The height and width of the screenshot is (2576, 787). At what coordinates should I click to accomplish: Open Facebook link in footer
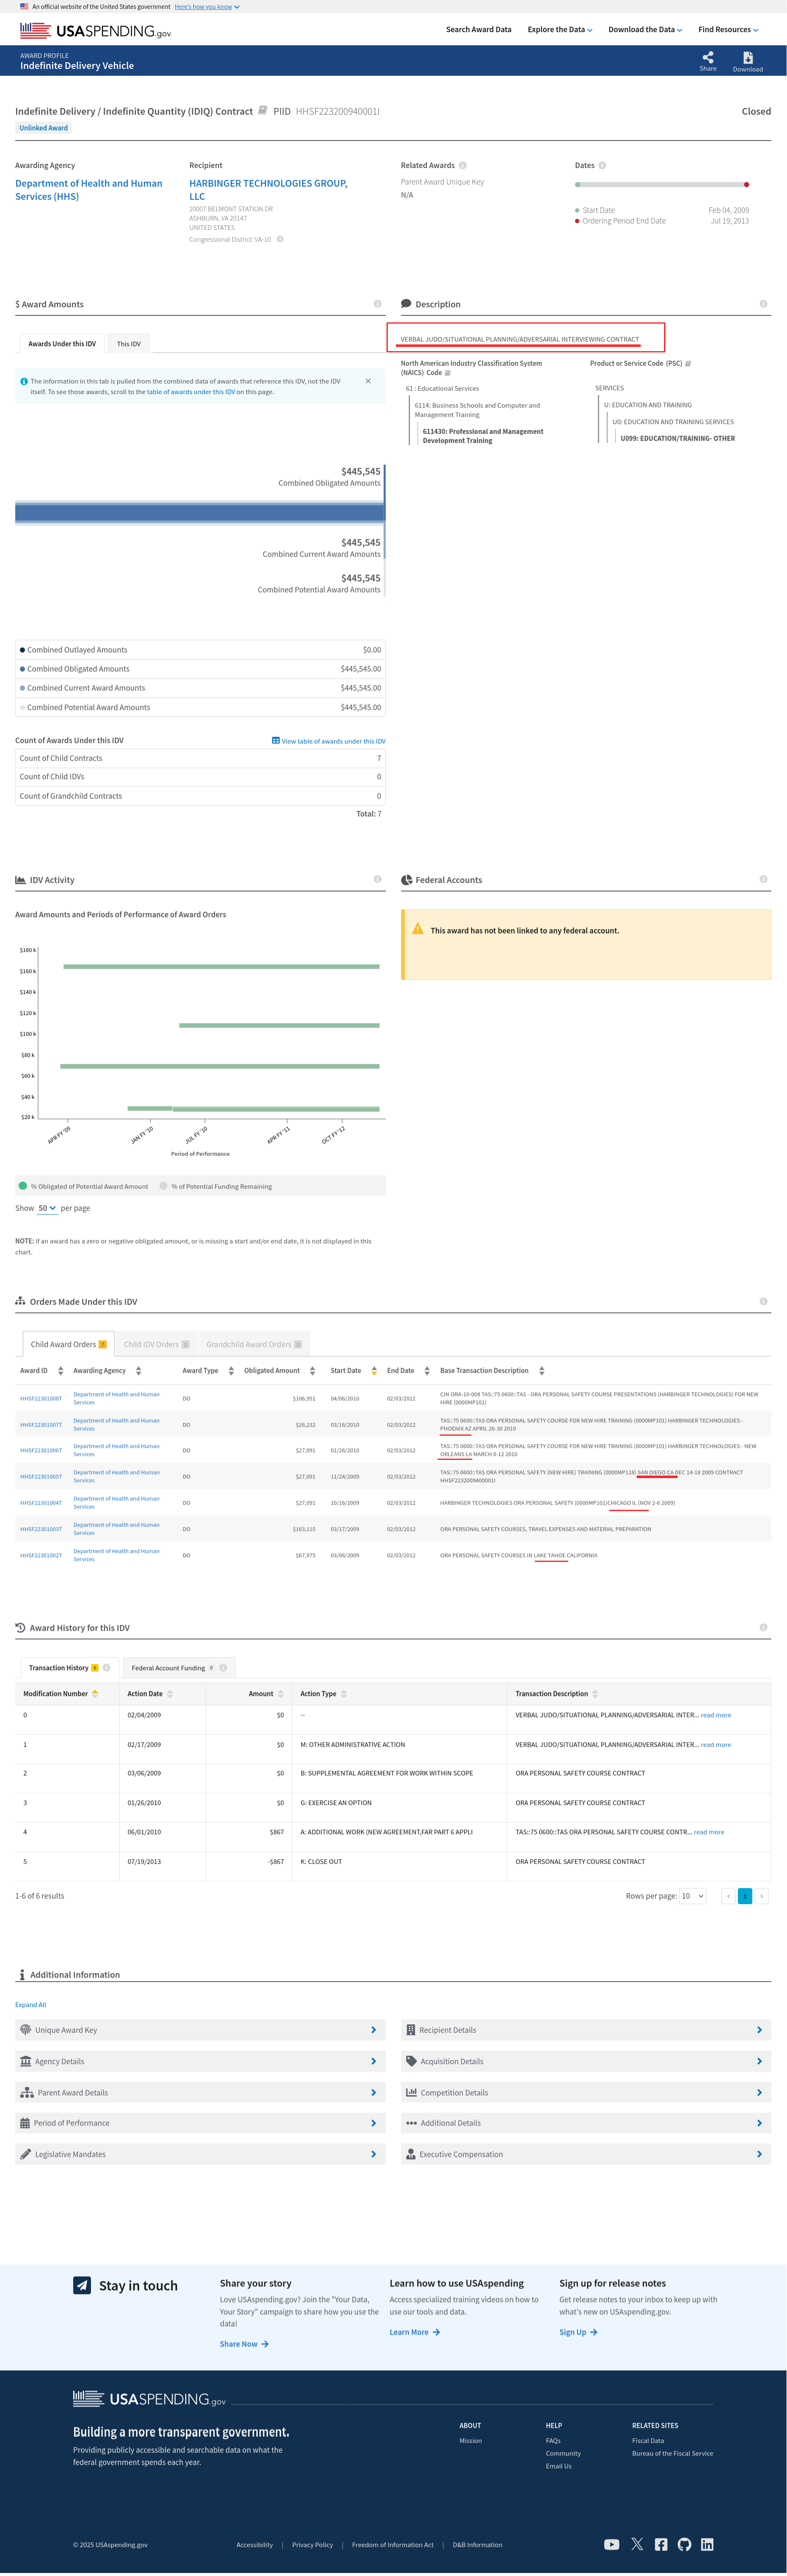click(x=661, y=2544)
